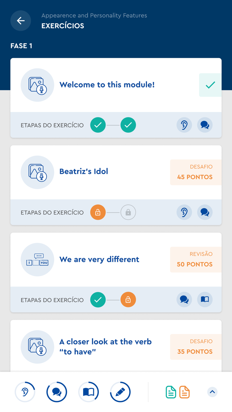Select the writing (pencil) filter in bottom toolbar
Image resolution: width=232 pixels, height=412 pixels.
coord(120,392)
